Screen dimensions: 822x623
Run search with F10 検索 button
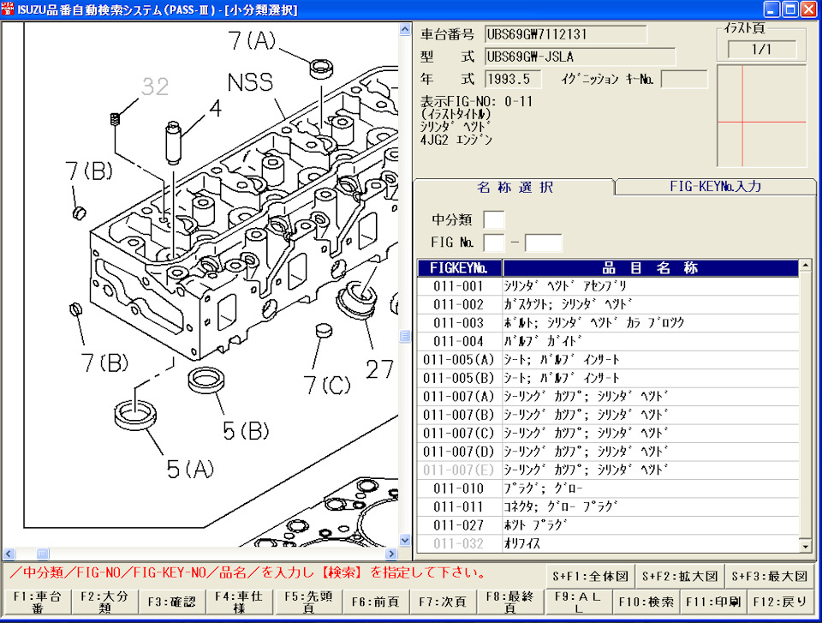point(646,602)
